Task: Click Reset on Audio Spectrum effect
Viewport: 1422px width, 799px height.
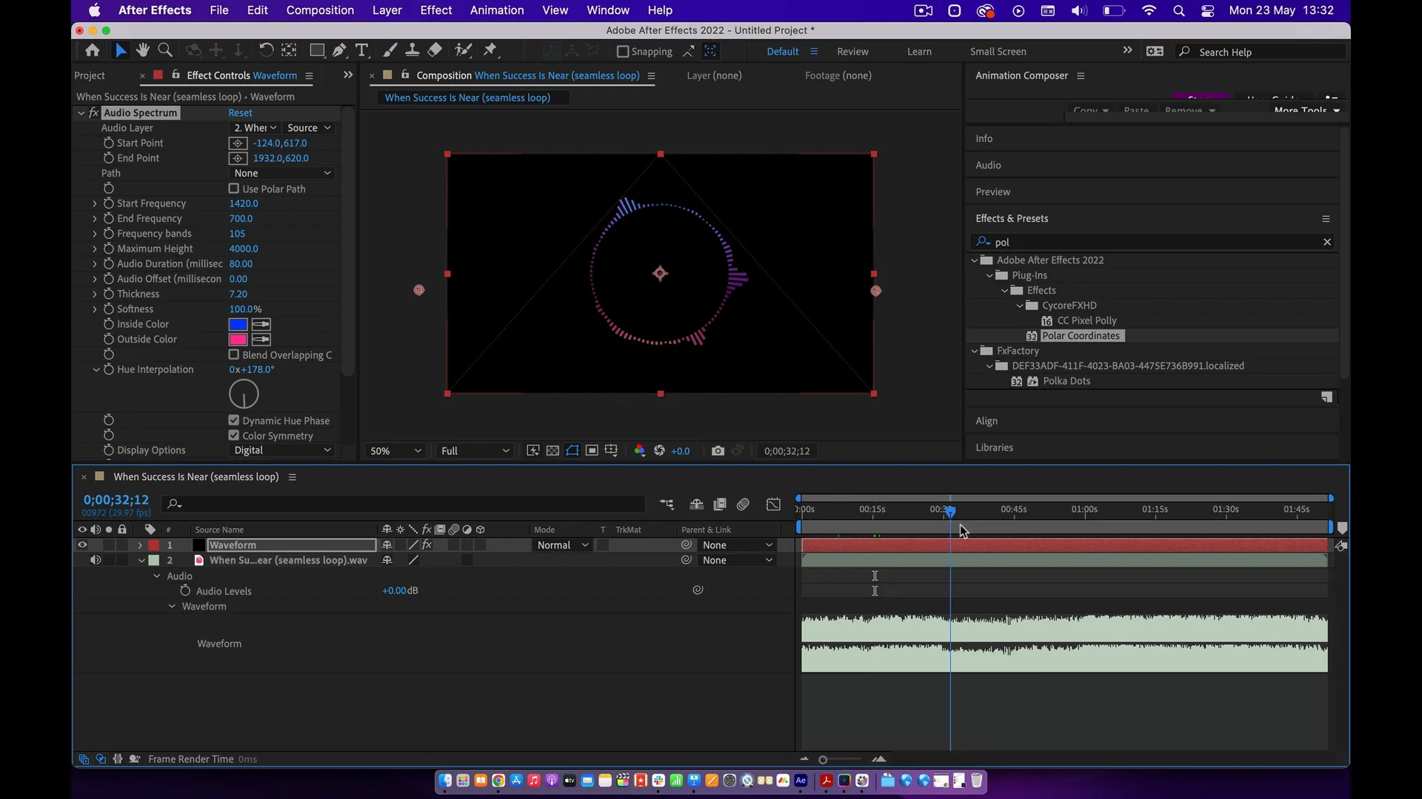Action: pos(240,112)
